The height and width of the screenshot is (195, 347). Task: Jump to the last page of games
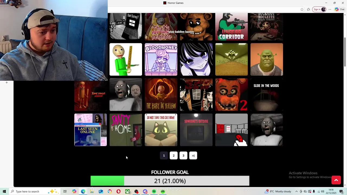pos(193,155)
